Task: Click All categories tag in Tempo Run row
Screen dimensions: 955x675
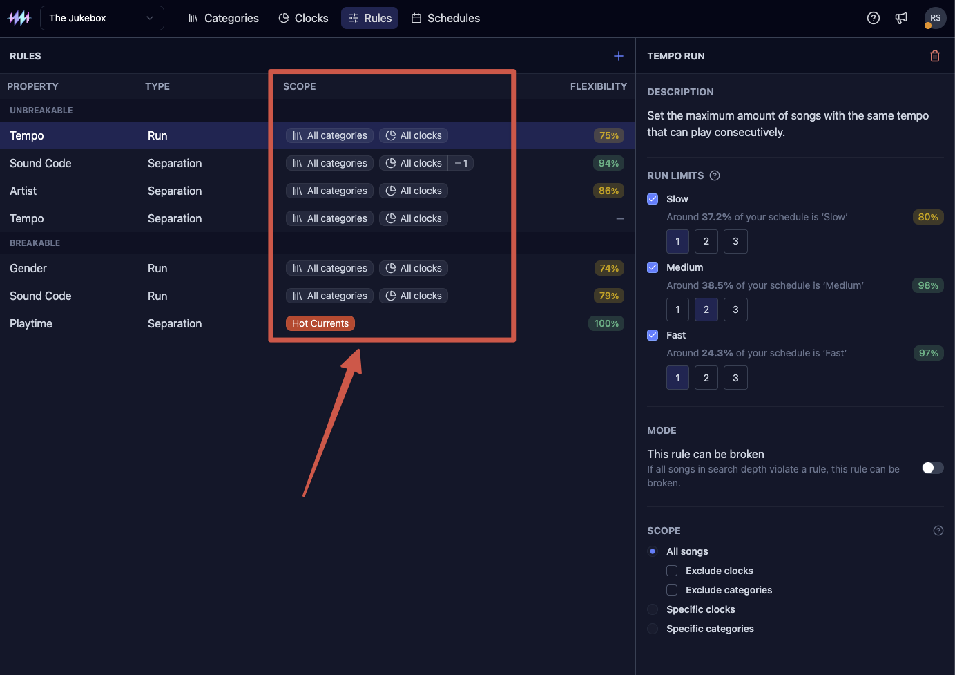Action: [329, 135]
